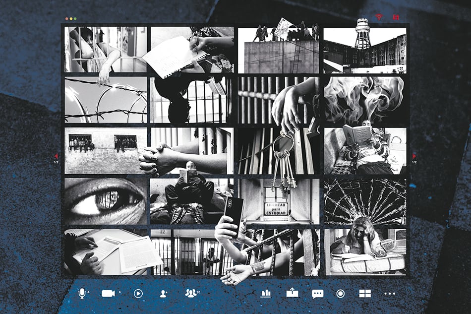Mute the microphone in the call toolbar
471x314 pixels.
(82, 293)
